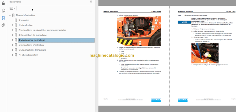Image resolution: width=236 pixels, height=112 pixels.
Task: Open 6 Spécifications techniques bookmark
Action: pyautogui.click(x=32, y=50)
